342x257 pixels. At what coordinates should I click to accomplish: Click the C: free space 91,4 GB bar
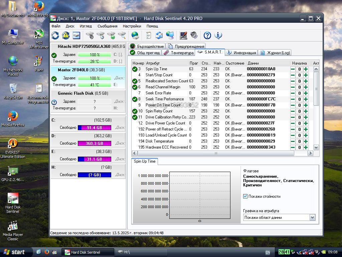[x=95, y=127]
